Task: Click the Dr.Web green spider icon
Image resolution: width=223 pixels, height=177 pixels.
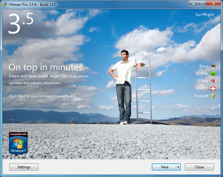Action: 213,74
